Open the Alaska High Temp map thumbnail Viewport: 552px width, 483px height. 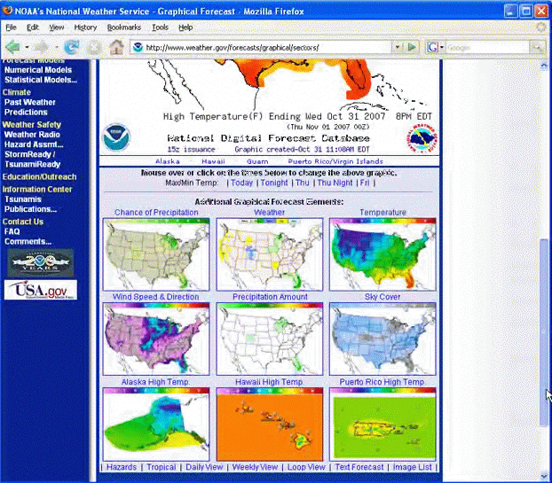[156, 425]
